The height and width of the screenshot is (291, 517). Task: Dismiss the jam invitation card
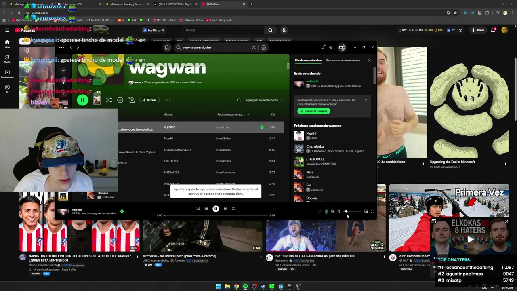coord(366,100)
